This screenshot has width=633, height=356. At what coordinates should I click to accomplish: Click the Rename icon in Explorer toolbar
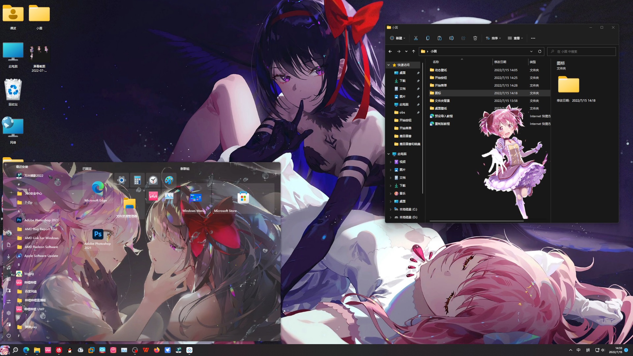451,38
